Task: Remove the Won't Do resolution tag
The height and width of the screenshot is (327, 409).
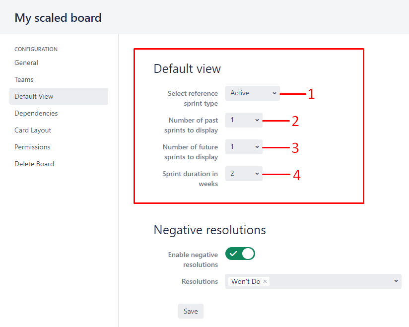Action: coord(265,281)
